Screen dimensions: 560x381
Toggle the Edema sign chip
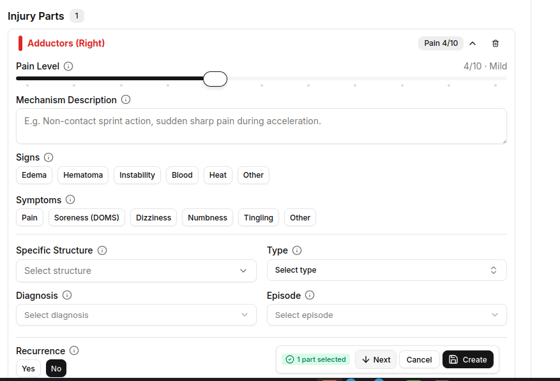point(34,175)
